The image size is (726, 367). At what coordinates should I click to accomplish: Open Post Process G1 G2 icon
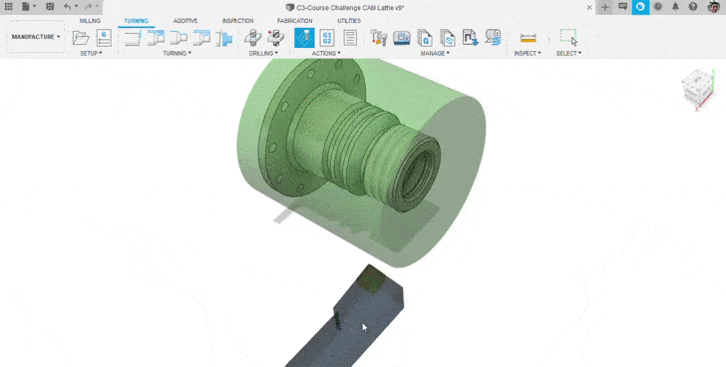327,38
